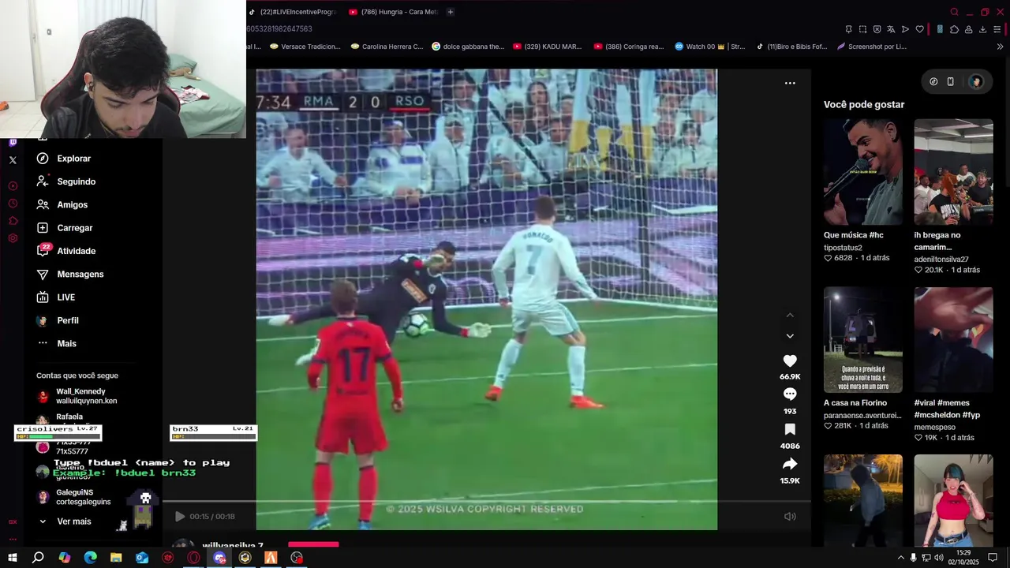Toggle video mute speaker icon
Viewport: 1010px width, 568px height.
[x=790, y=517]
